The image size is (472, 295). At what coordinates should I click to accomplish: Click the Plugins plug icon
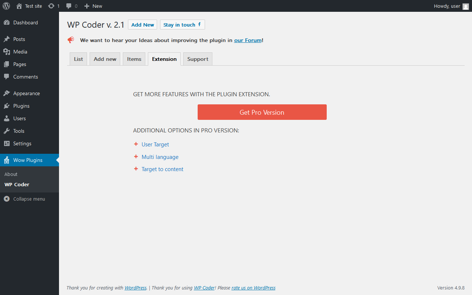pyautogui.click(x=7, y=106)
